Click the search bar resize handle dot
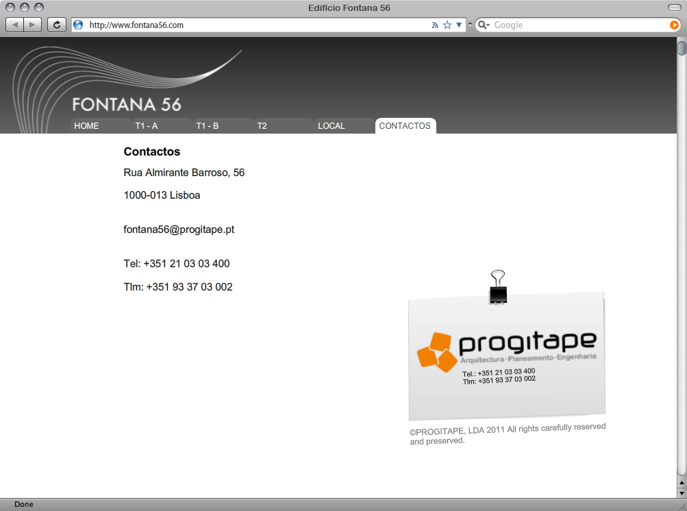The height and width of the screenshot is (511, 687). point(470,25)
